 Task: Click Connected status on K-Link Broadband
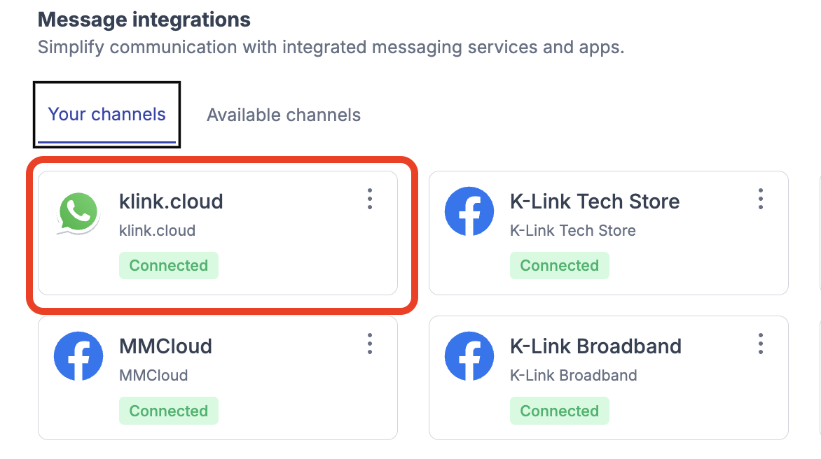[560, 411]
